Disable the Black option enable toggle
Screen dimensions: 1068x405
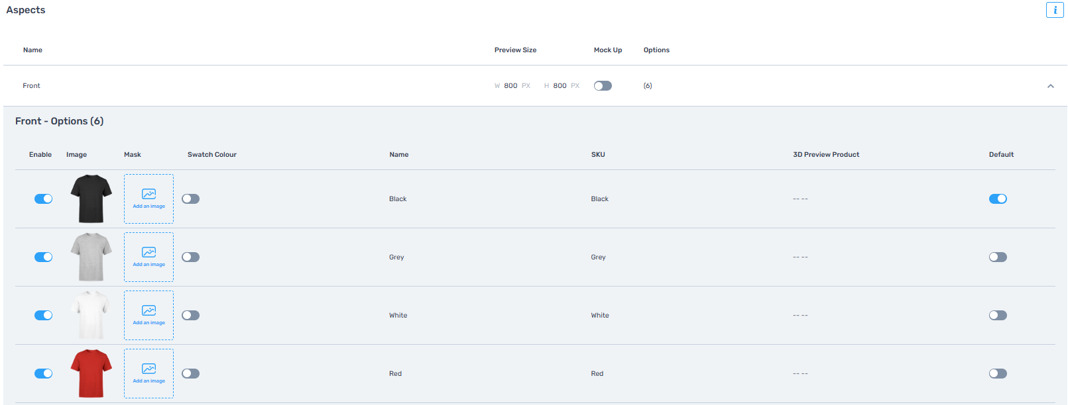point(43,199)
